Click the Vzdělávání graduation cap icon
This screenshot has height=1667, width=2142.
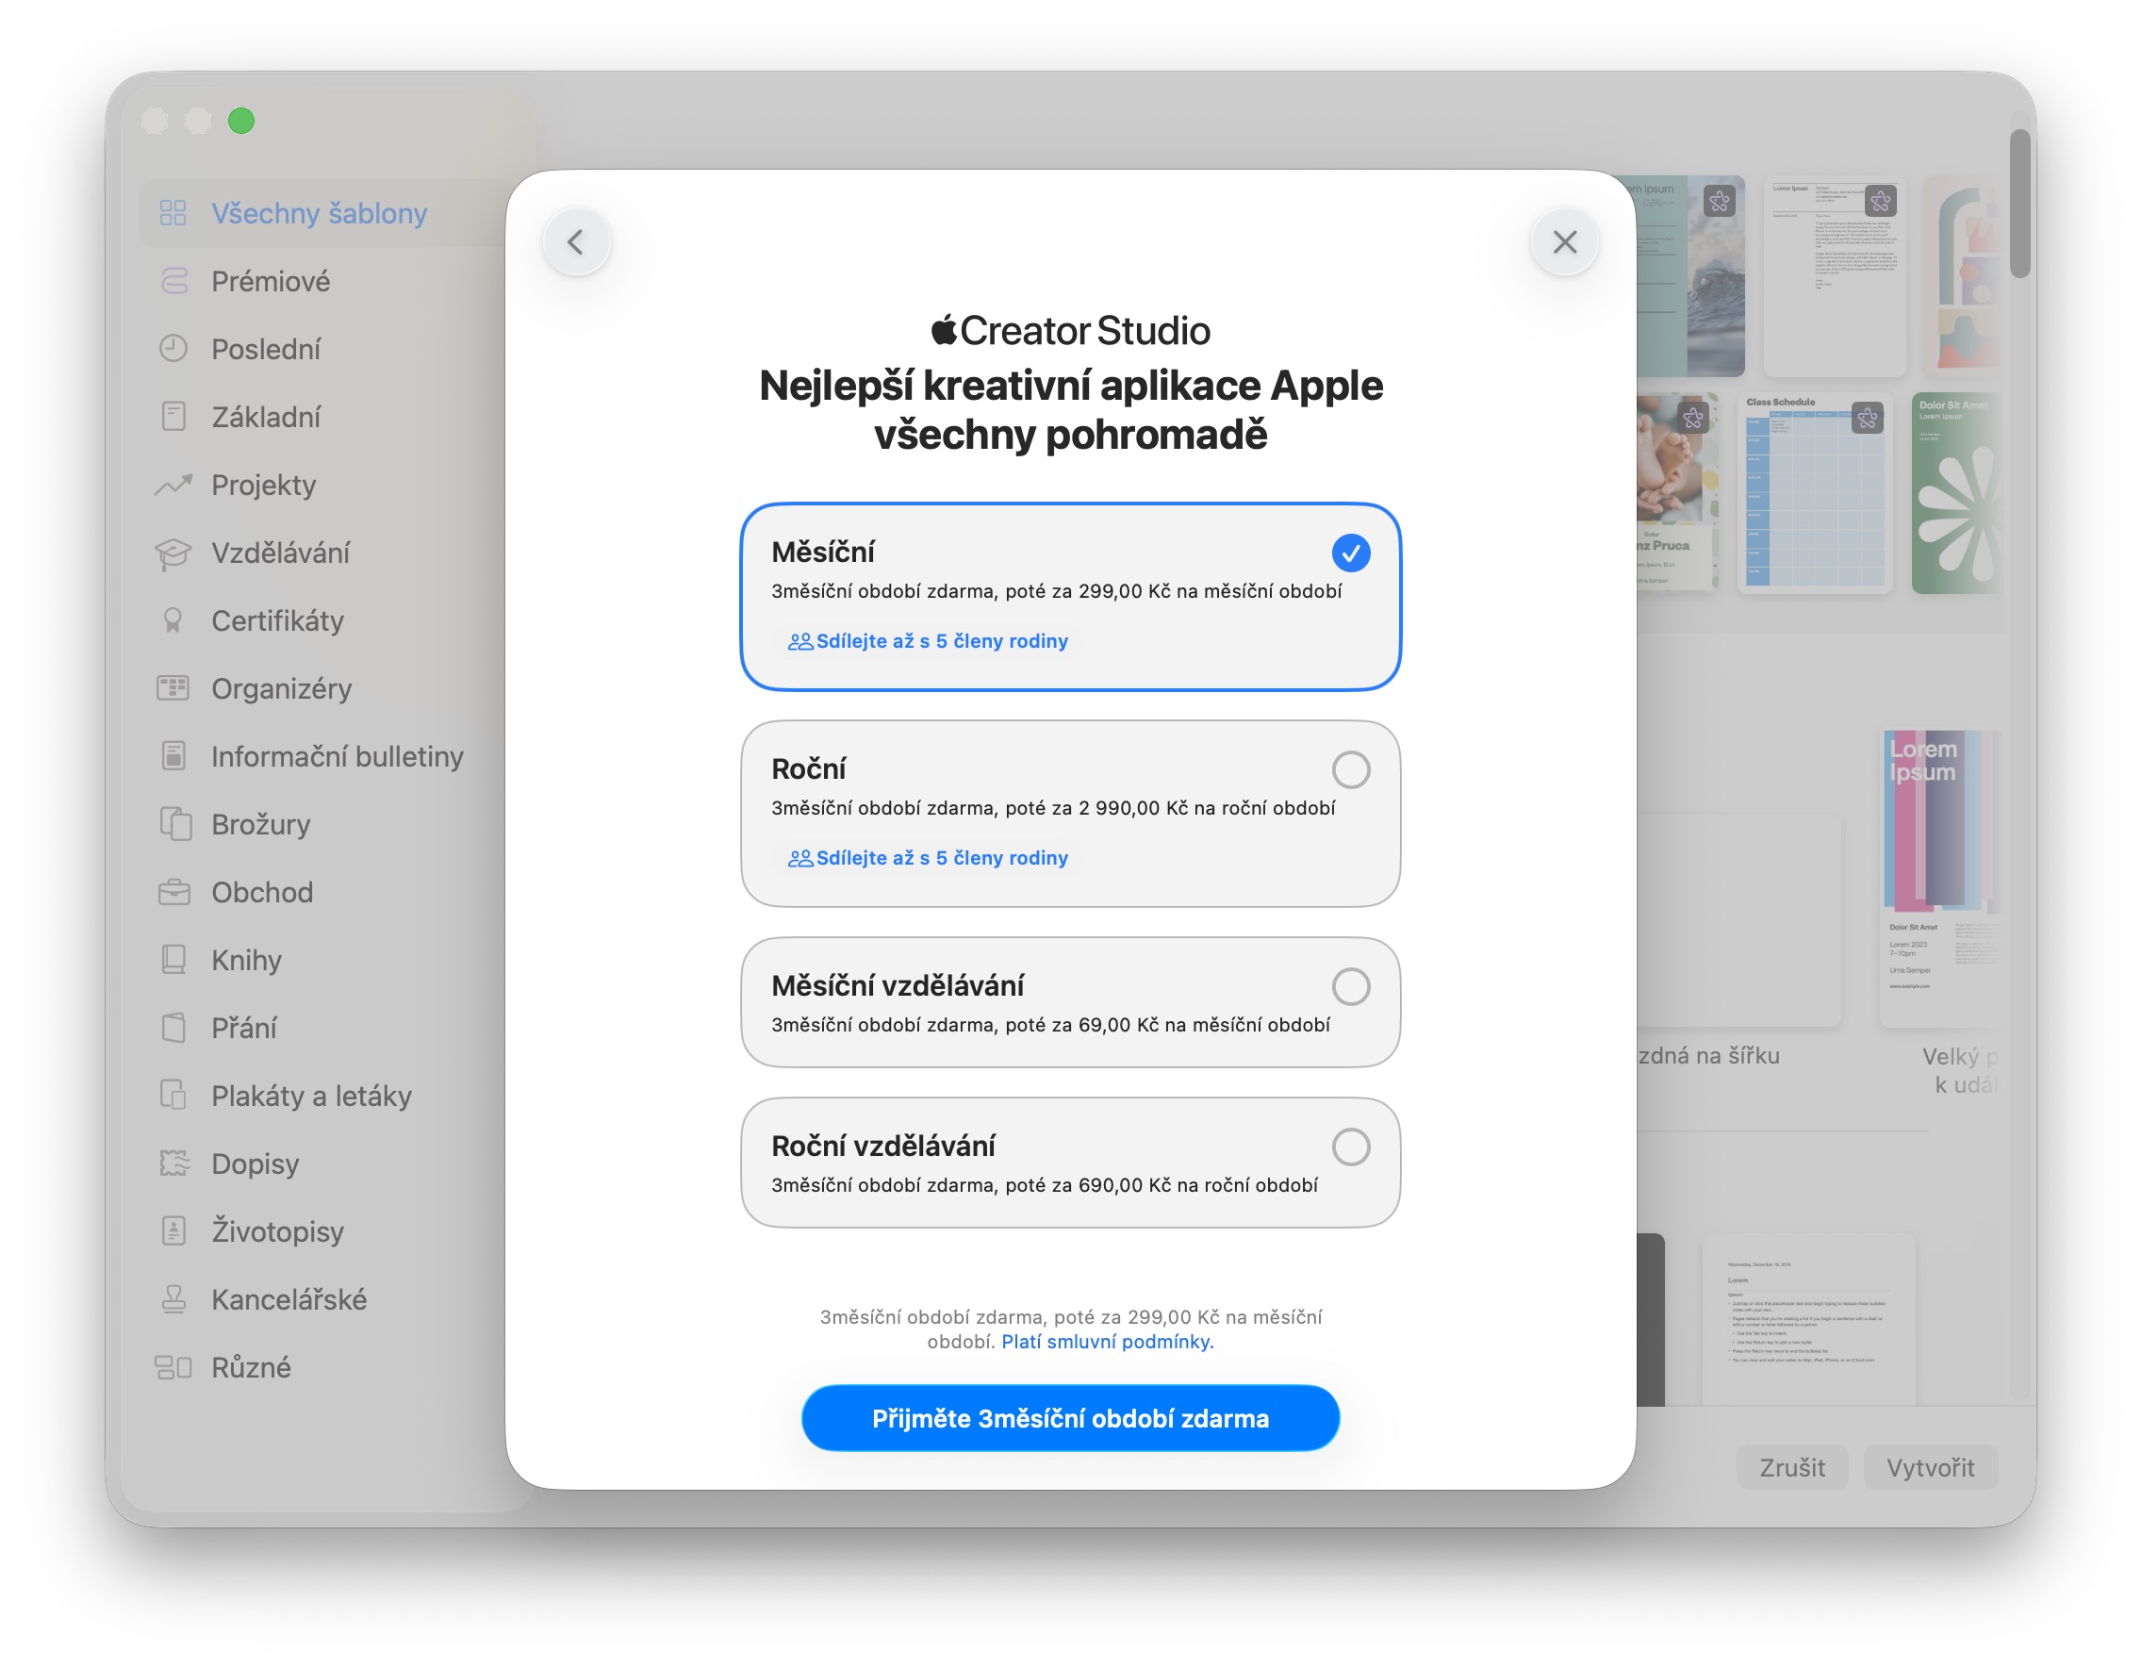[x=173, y=553]
